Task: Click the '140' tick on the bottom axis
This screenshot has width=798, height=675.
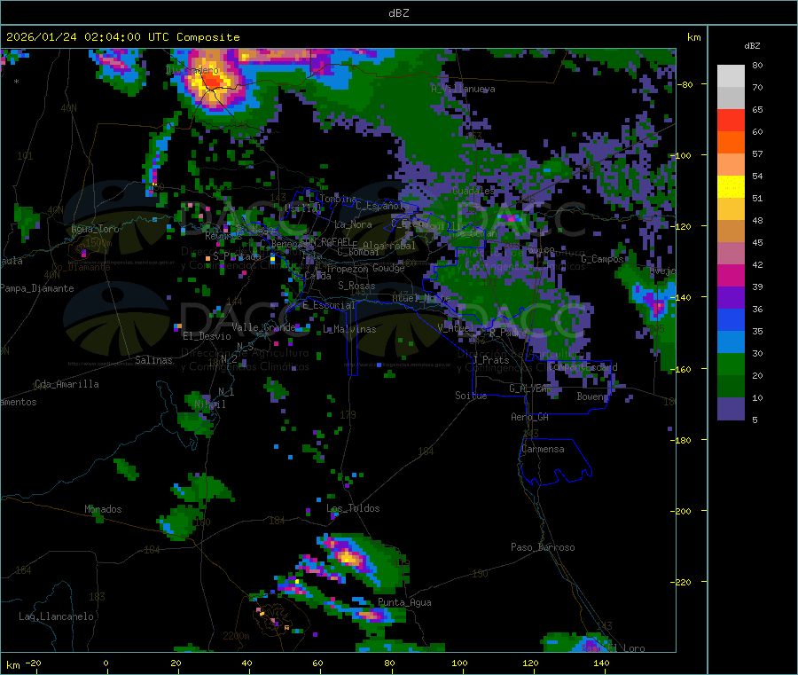Action: pos(601,663)
